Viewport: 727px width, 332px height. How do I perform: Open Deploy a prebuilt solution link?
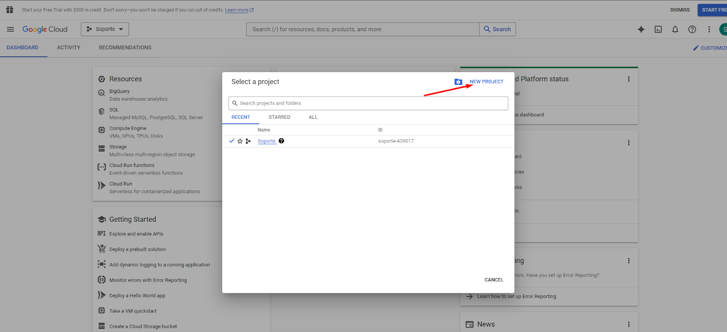pyautogui.click(x=138, y=249)
